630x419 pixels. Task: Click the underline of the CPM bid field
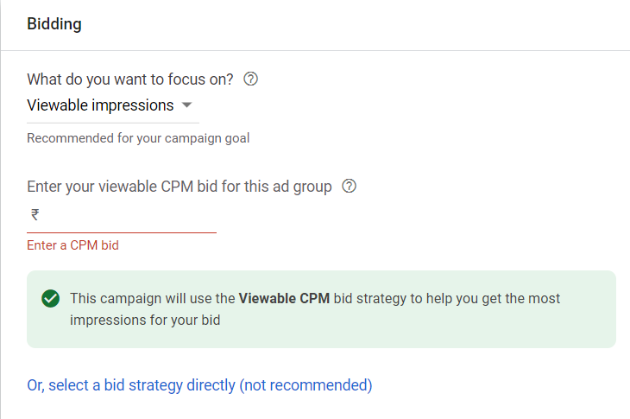click(122, 232)
